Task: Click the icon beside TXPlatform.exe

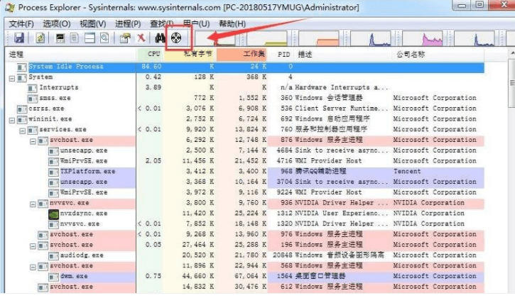Action: 53,172
